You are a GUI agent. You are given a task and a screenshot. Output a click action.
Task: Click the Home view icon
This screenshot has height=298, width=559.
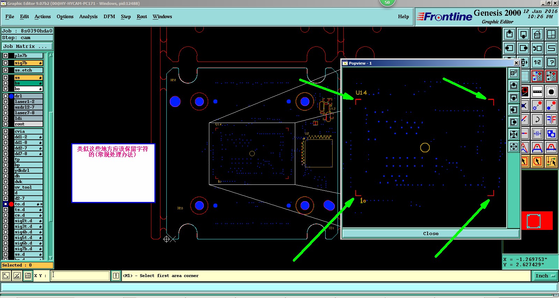(x=537, y=34)
